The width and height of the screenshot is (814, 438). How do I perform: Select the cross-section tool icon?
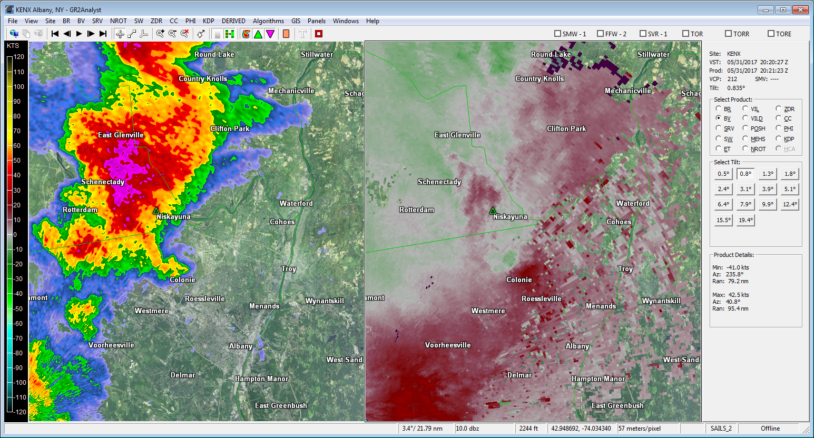(x=144, y=34)
